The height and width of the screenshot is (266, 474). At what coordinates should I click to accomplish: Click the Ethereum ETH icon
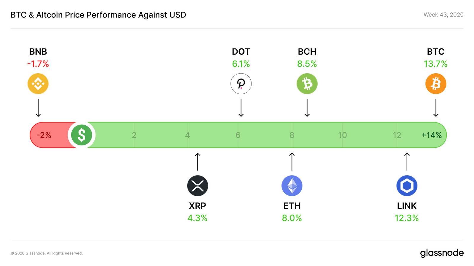click(292, 186)
